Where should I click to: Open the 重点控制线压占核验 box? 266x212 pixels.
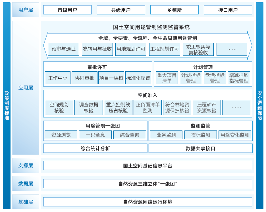(x=118, y=108)
